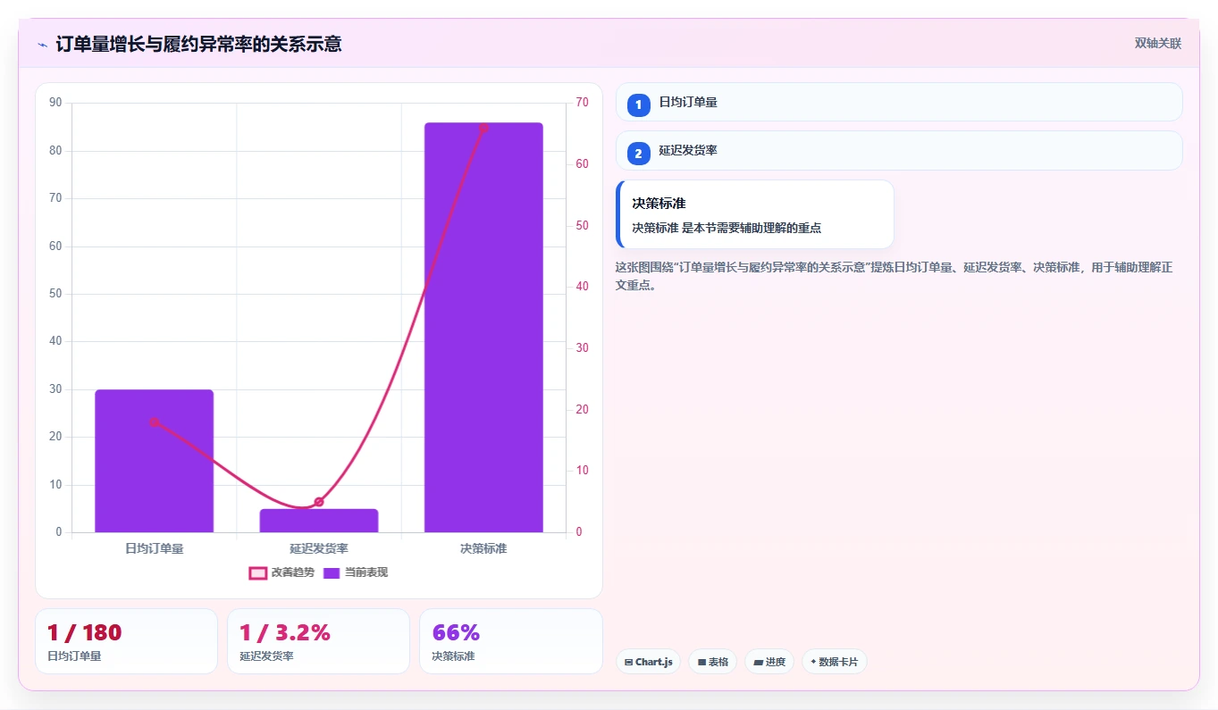Click the text 决策标准 是本节需要辅助理解的重点
Image resolution: width=1218 pixels, height=710 pixels.
pyautogui.click(x=727, y=228)
